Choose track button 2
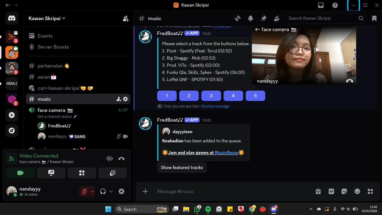 189,96
